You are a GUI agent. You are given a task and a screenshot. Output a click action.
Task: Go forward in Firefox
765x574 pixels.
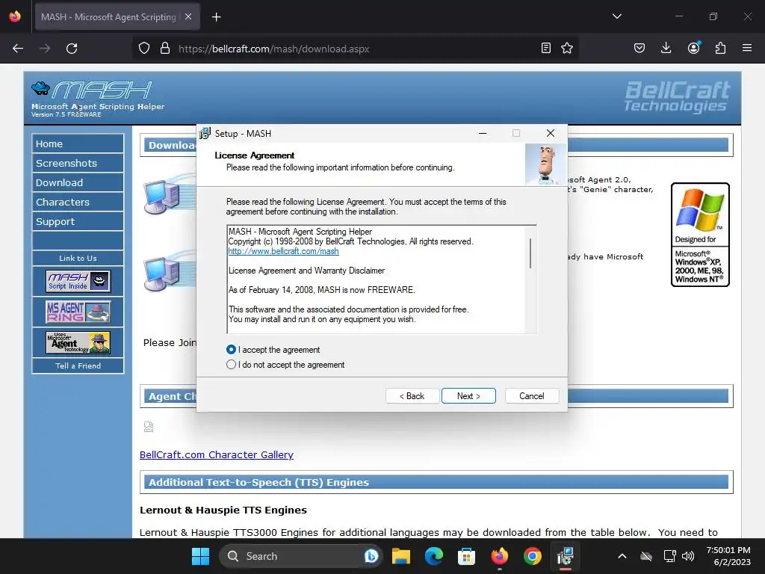45,49
